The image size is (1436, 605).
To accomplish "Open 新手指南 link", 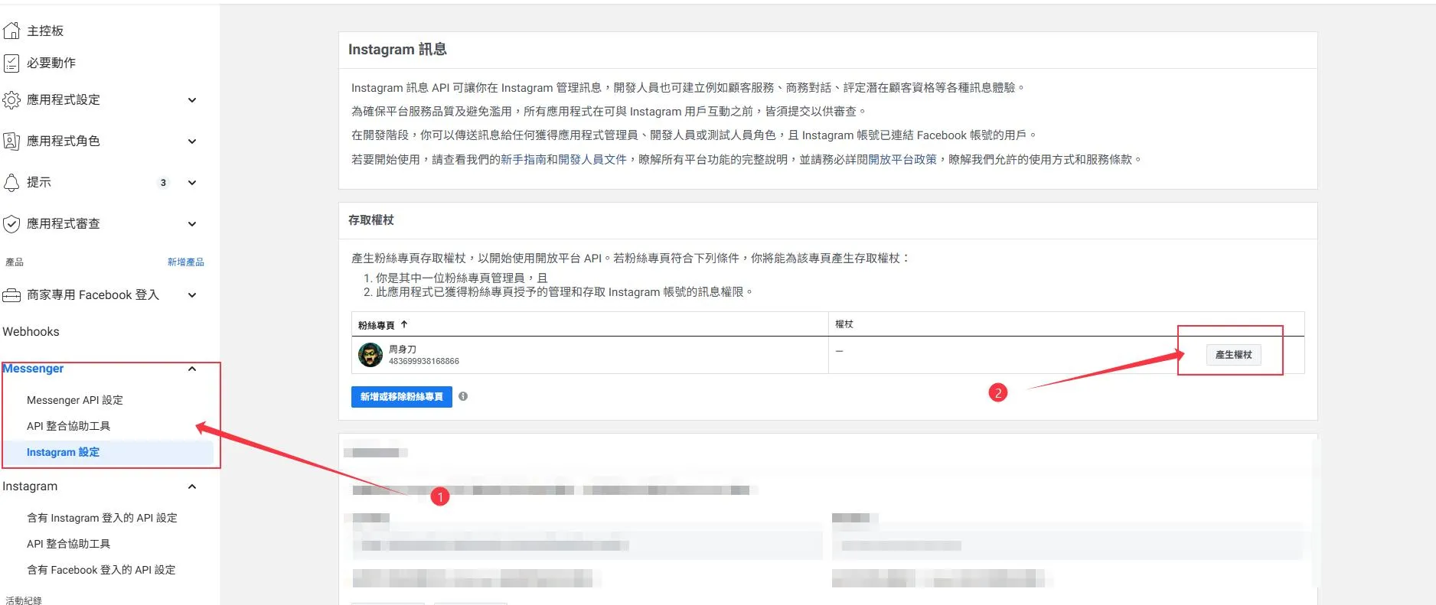I will click(524, 159).
